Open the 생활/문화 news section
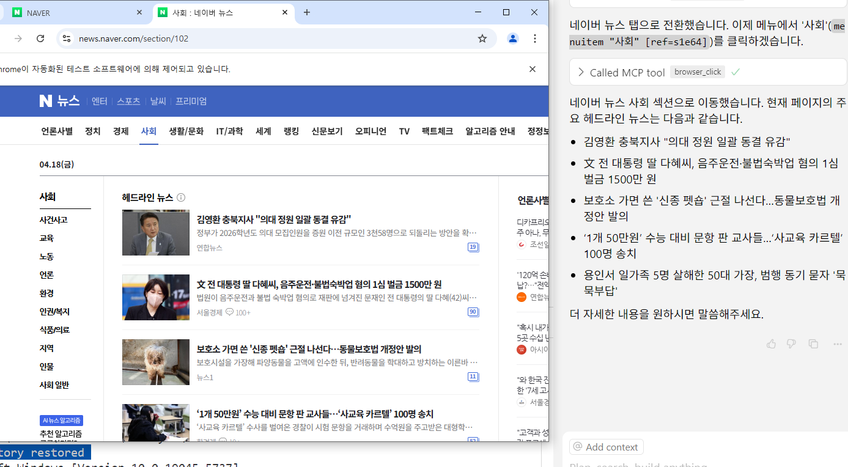The width and height of the screenshot is (848, 467). (186, 131)
